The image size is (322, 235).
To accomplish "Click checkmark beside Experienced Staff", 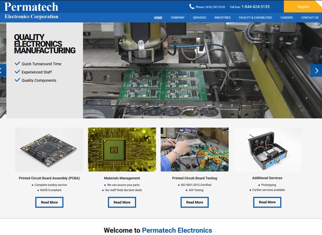I will tap(18, 71).
